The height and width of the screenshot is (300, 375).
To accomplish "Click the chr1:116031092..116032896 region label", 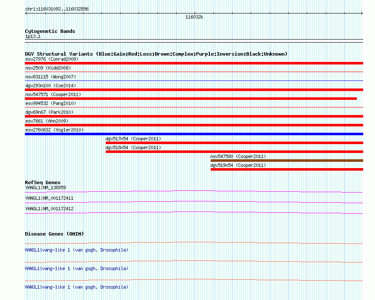I will 57,9.
